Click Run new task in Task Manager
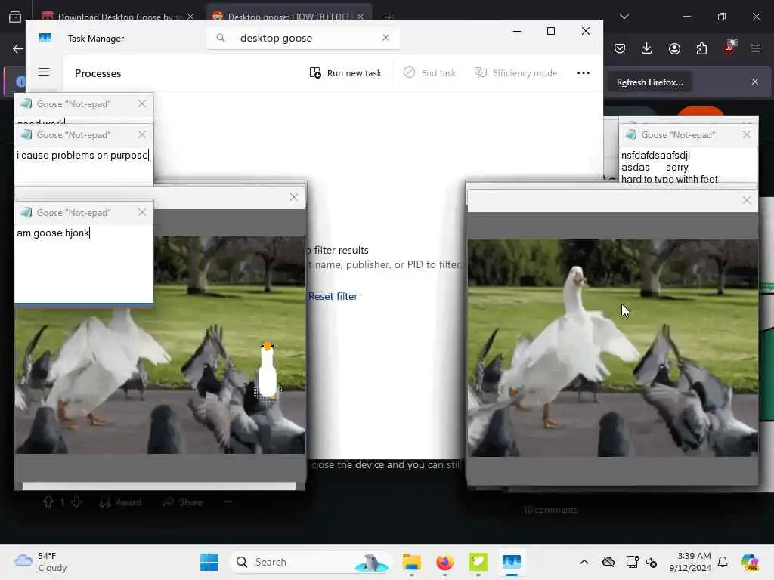 coord(345,73)
